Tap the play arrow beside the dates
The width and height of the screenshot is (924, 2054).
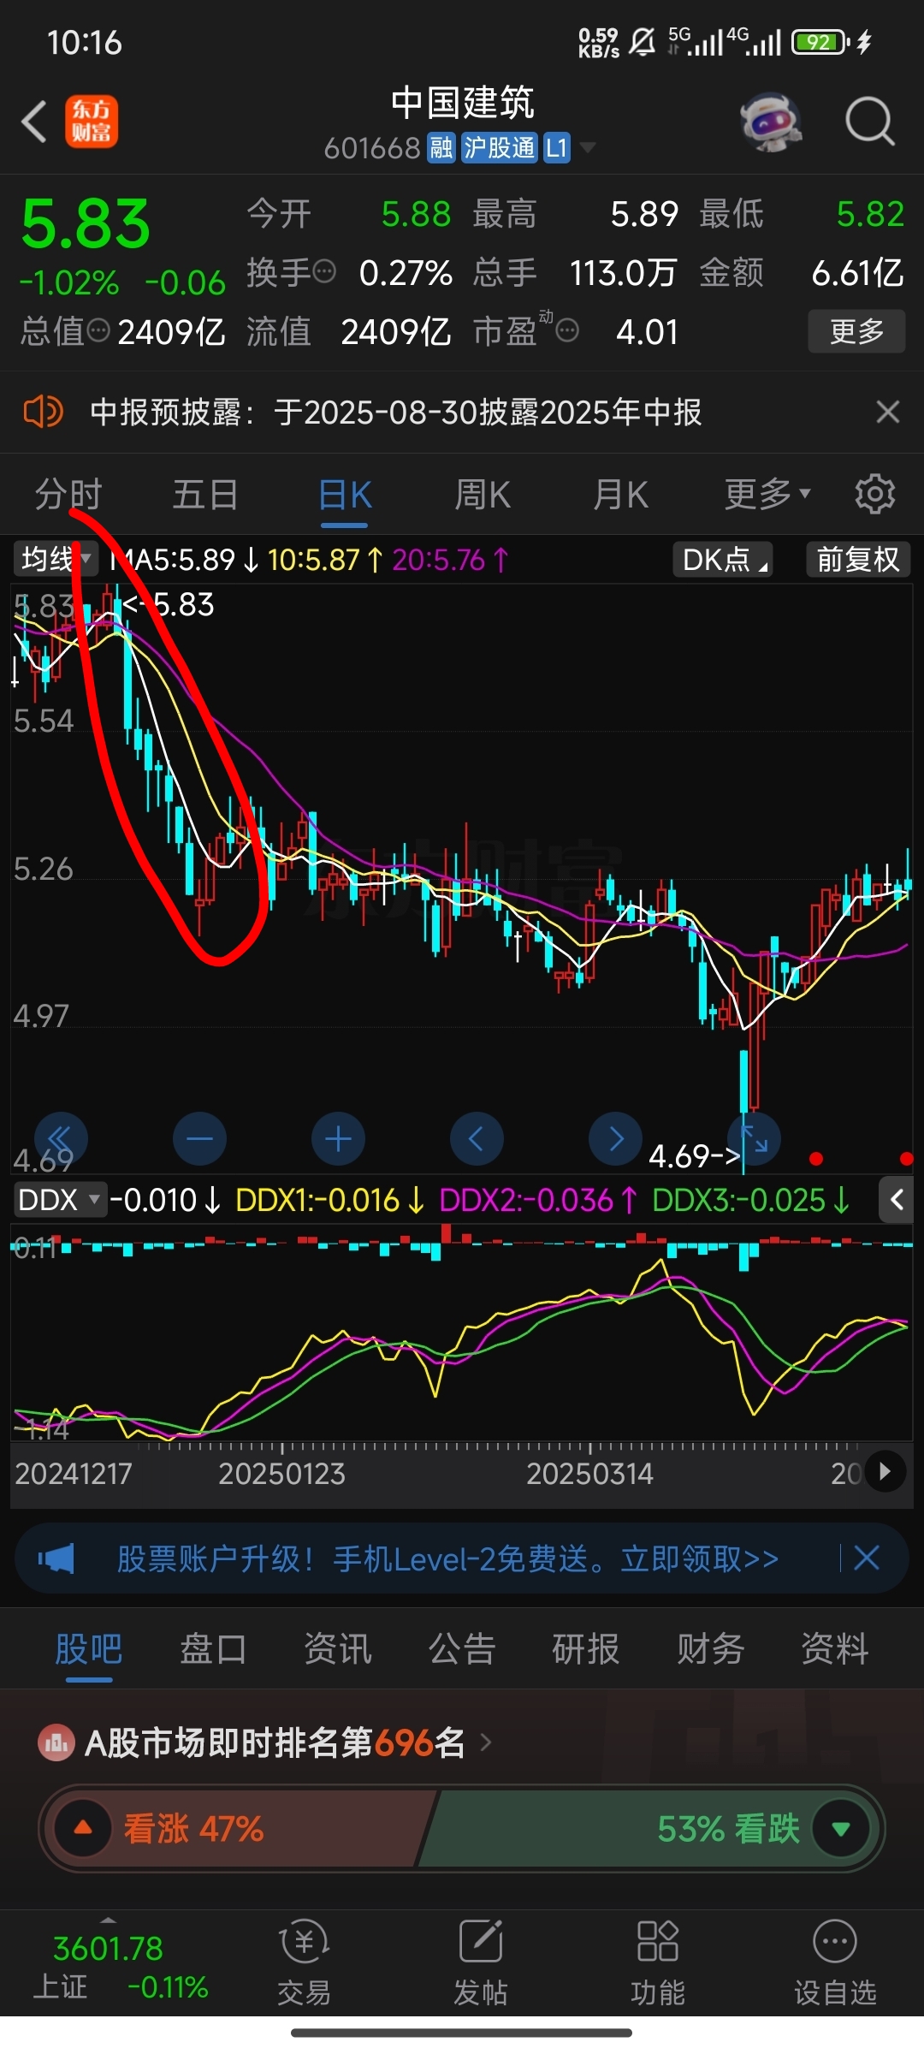click(885, 1472)
